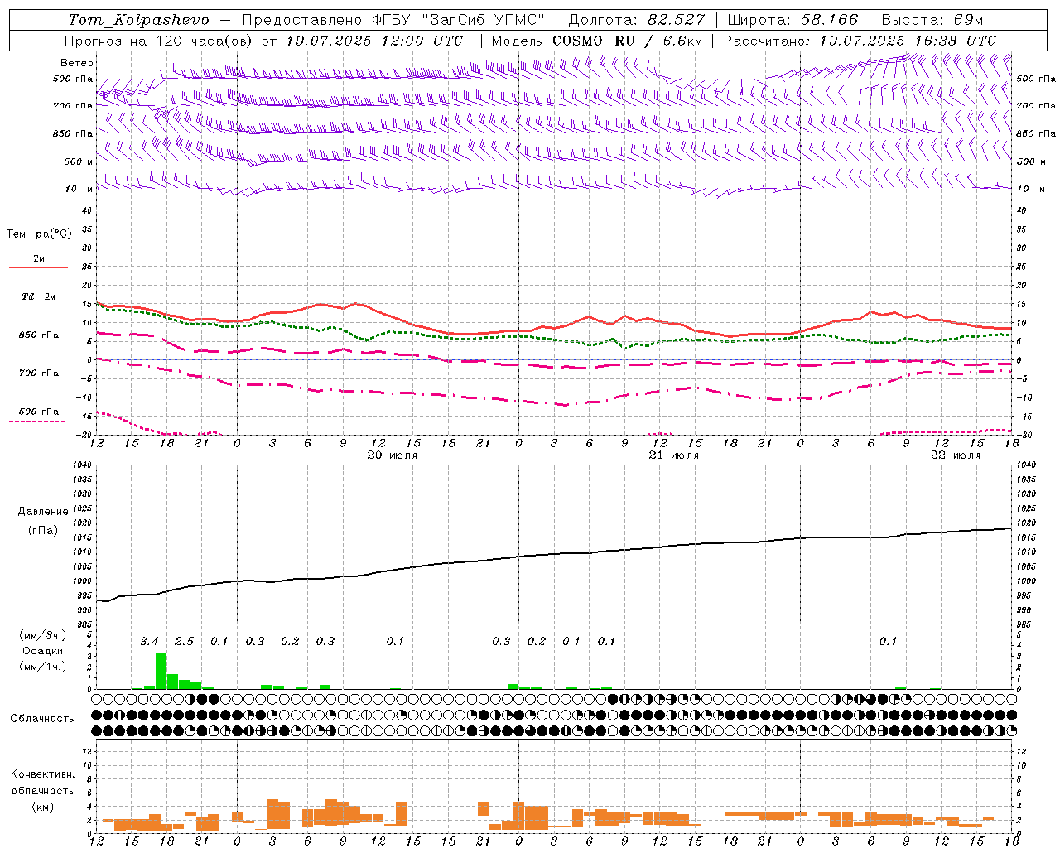Click the 3.4 precipitation total value
This screenshot has height=848, width=1060.
click(149, 641)
